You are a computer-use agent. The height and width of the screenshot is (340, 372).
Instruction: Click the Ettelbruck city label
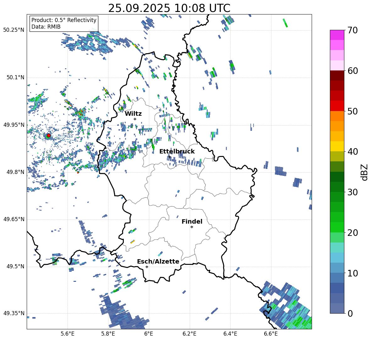click(x=177, y=152)
